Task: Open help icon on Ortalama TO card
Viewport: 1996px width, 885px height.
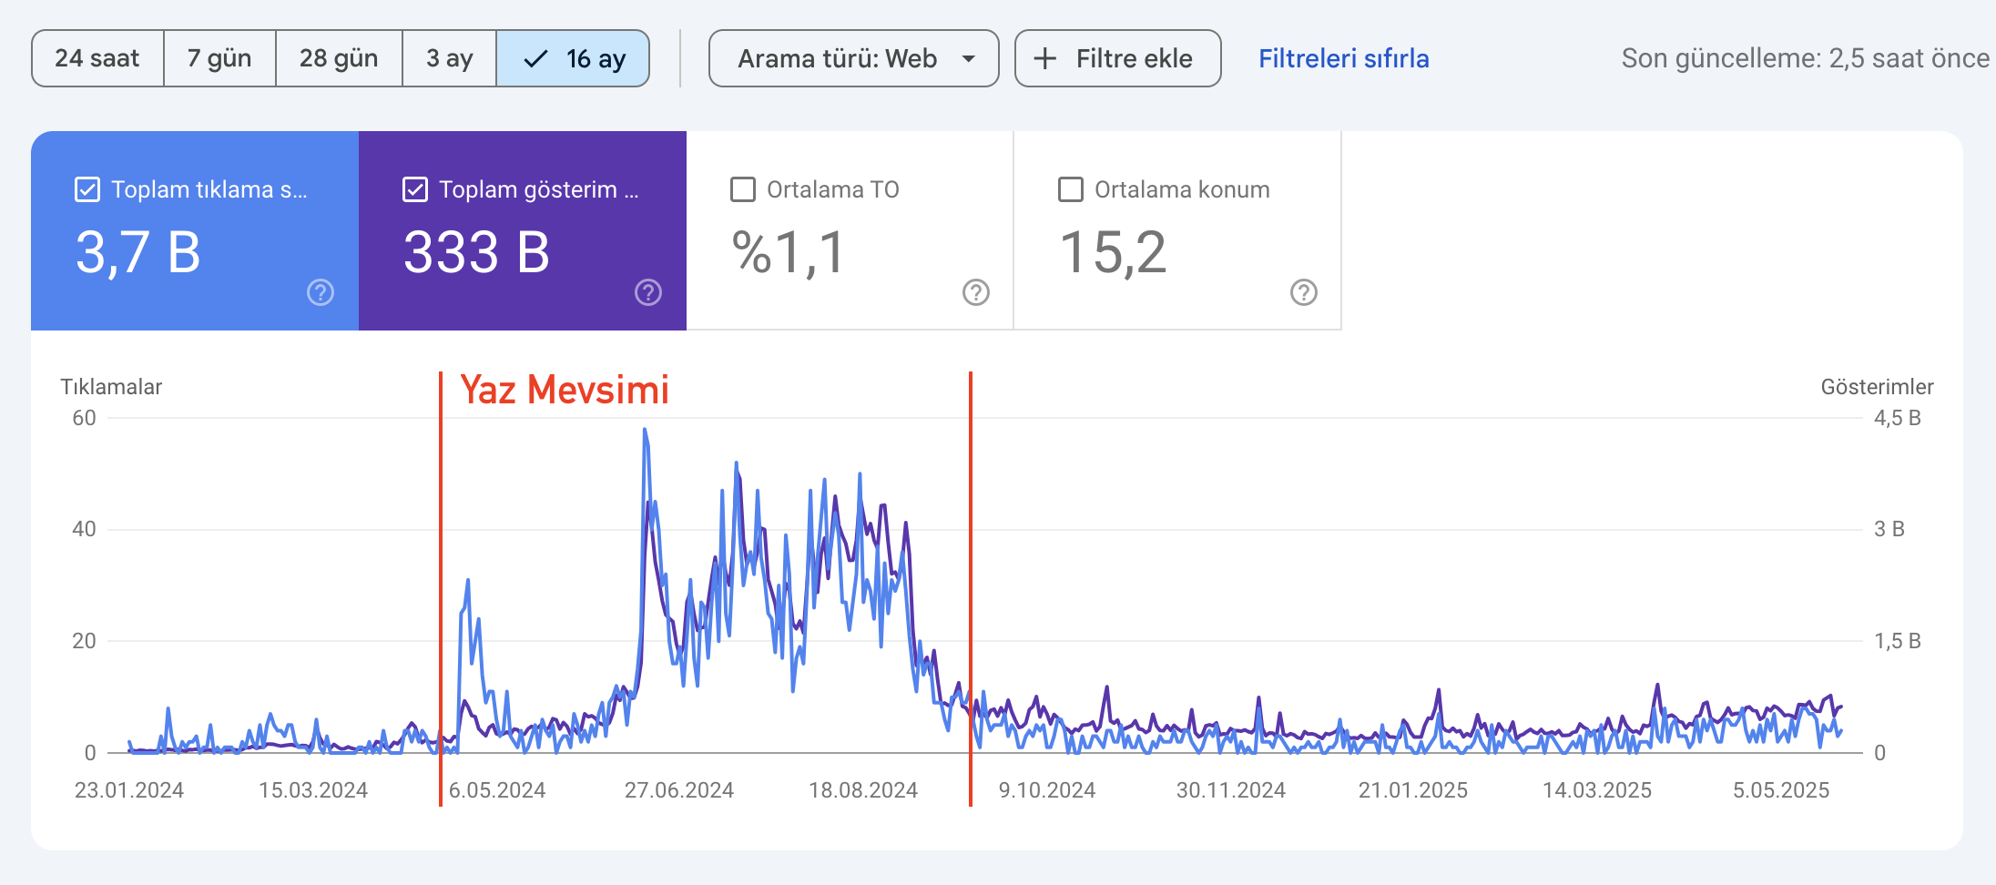Action: pos(976,292)
